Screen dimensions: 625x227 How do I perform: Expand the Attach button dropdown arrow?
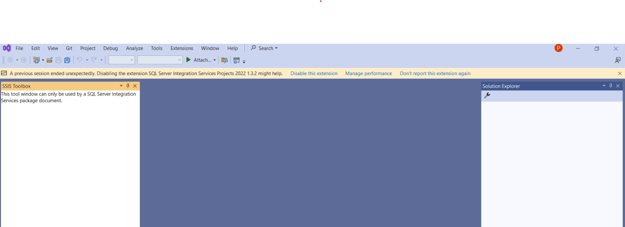215,60
